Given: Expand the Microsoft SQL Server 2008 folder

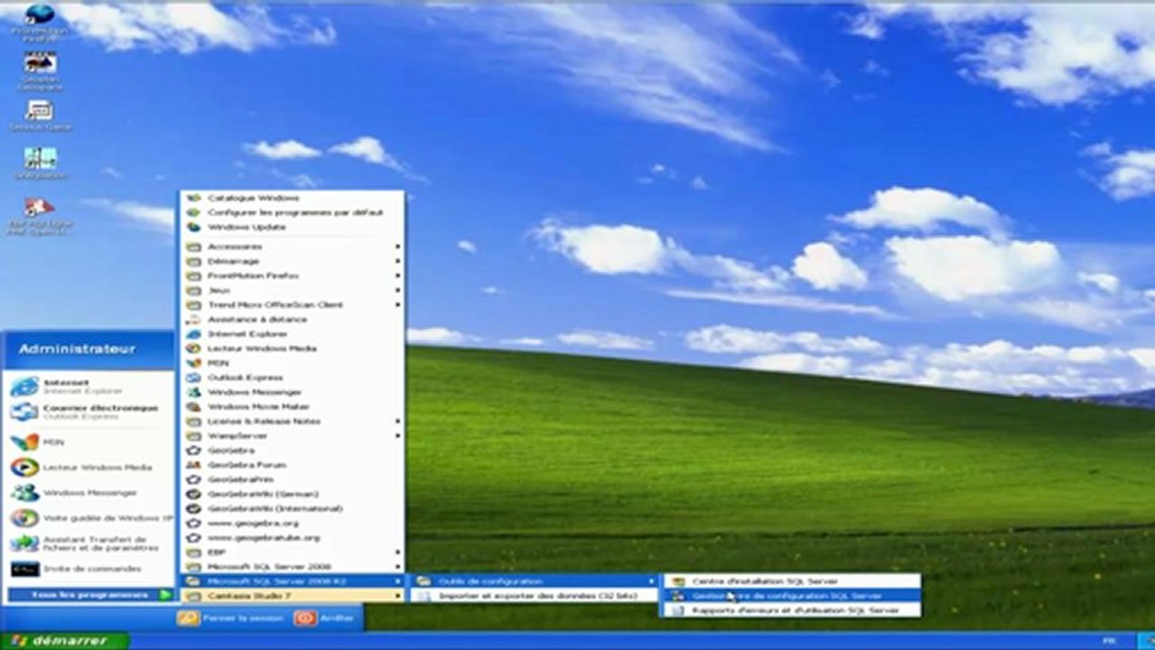Looking at the screenshot, I should click(x=293, y=566).
